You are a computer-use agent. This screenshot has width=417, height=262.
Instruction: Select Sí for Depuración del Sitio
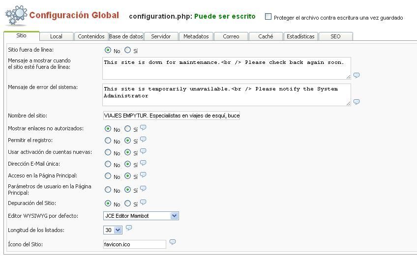point(128,204)
